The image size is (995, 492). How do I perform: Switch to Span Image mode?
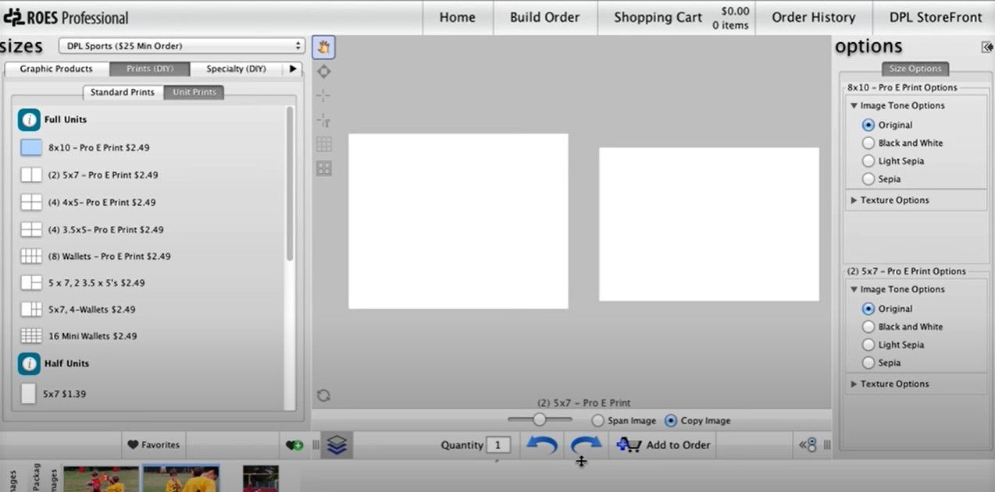tap(597, 420)
